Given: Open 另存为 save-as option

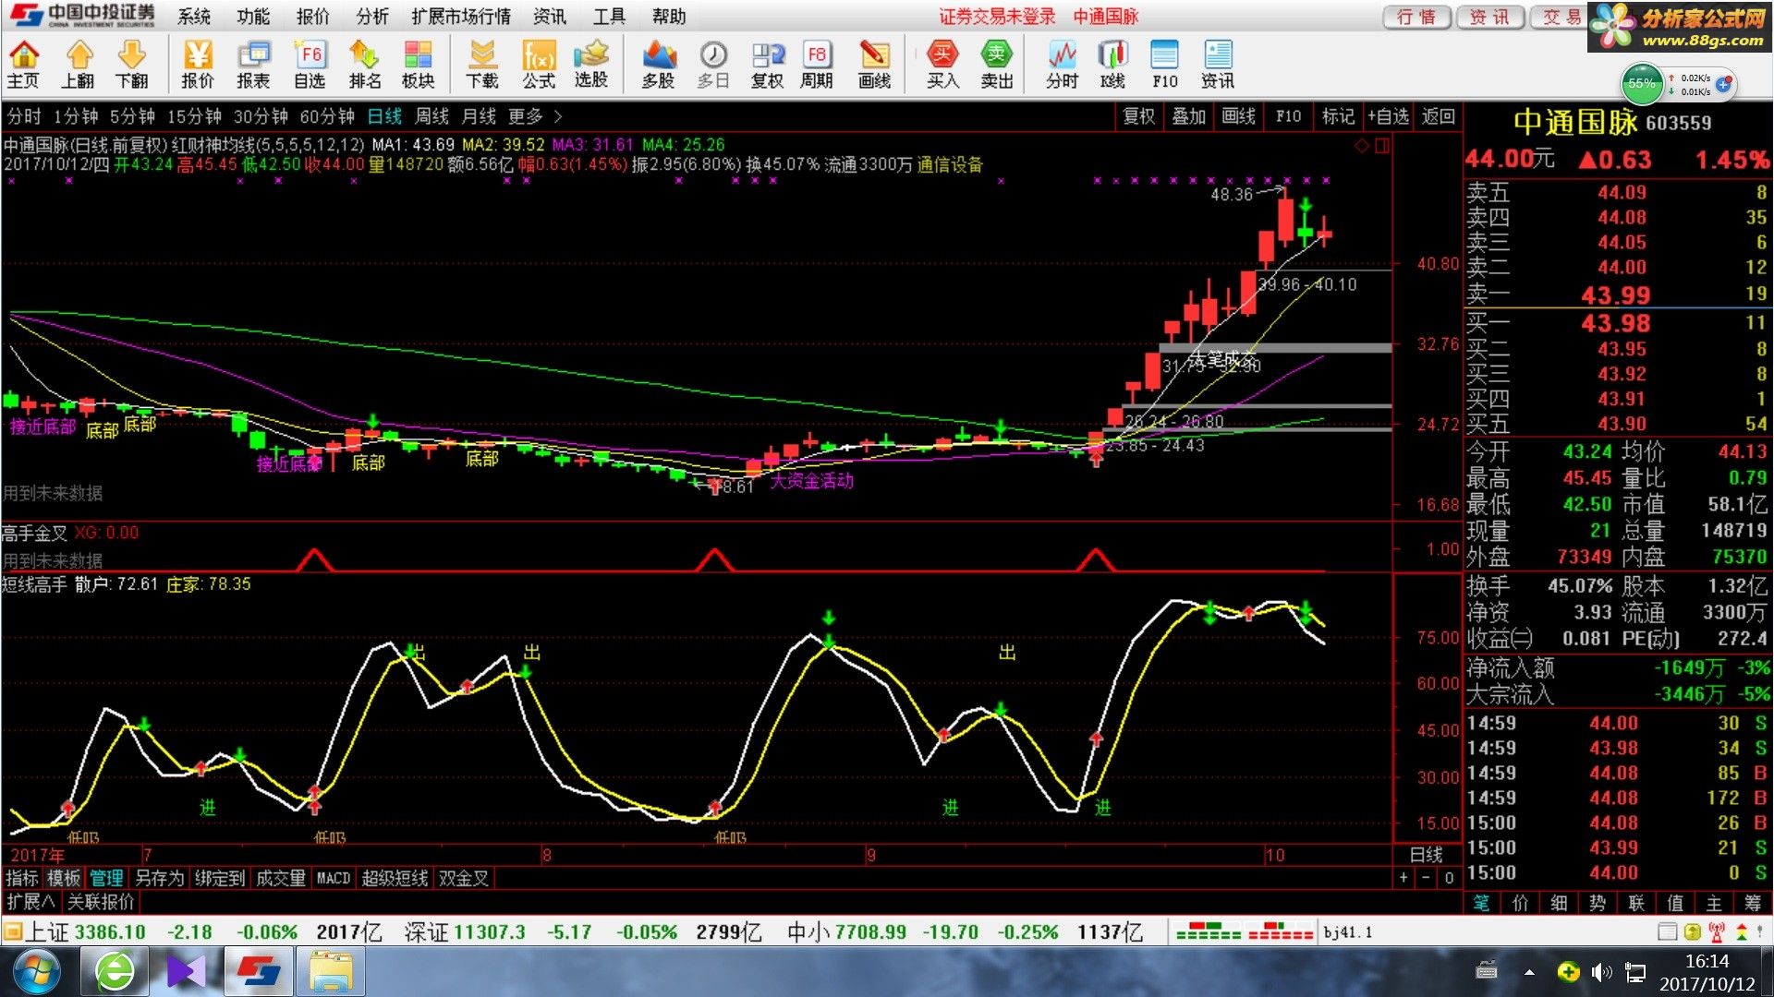Looking at the screenshot, I should tap(160, 878).
